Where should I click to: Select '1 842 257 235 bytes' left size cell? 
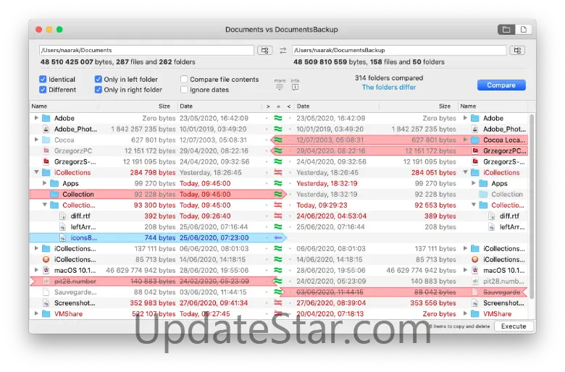pos(143,130)
